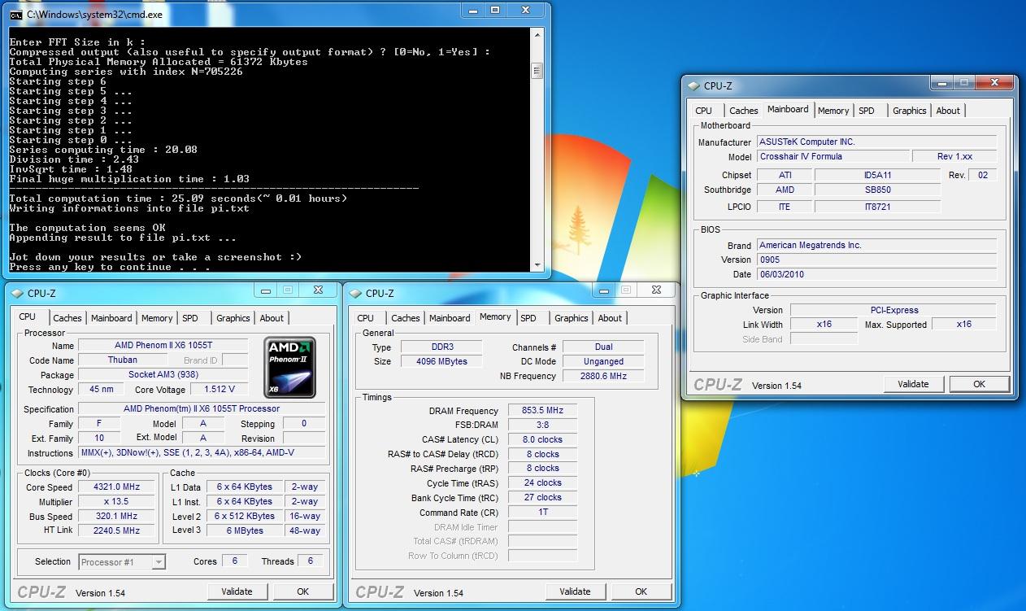This screenshot has height=611, width=1026.
Task: Select About tab in the Memory window
Action: pyautogui.click(x=610, y=318)
